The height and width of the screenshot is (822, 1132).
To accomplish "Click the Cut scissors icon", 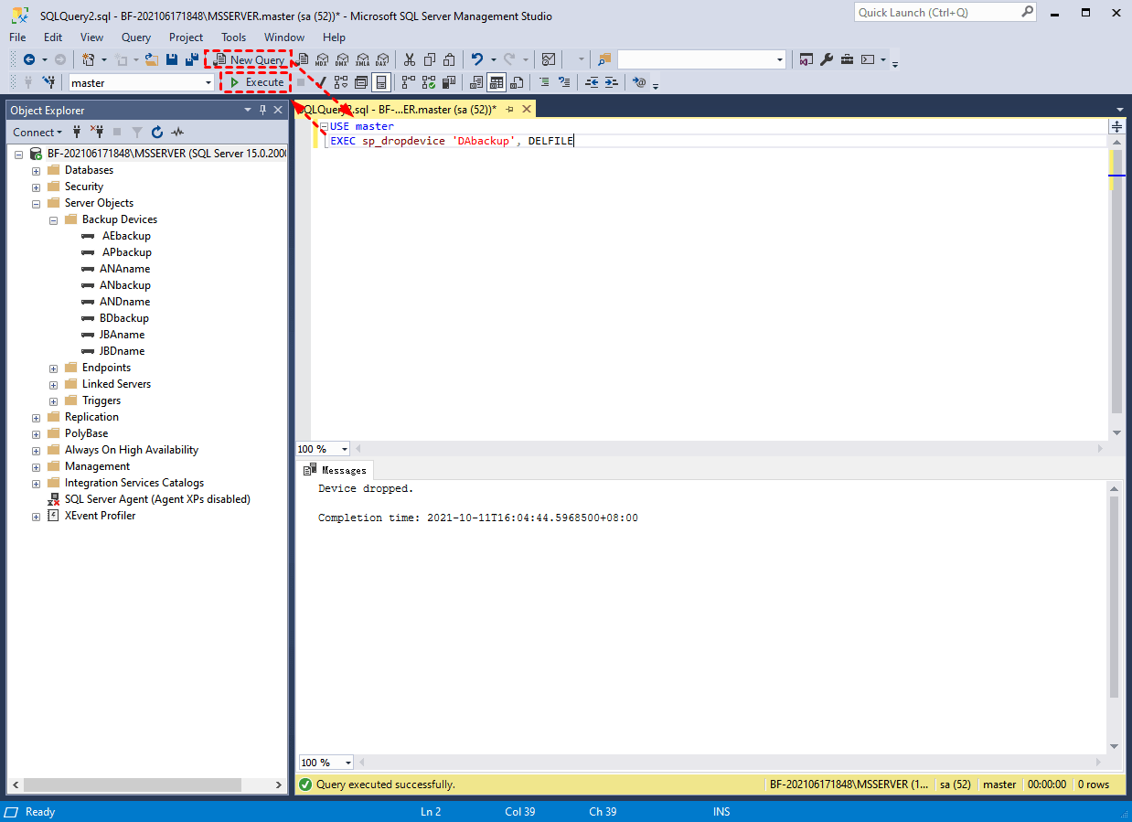I will point(409,59).
